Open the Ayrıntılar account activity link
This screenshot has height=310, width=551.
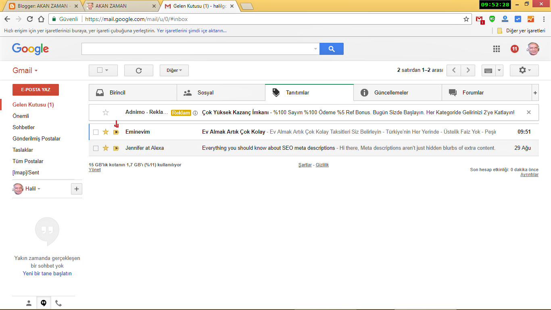[x=529, y=175]
